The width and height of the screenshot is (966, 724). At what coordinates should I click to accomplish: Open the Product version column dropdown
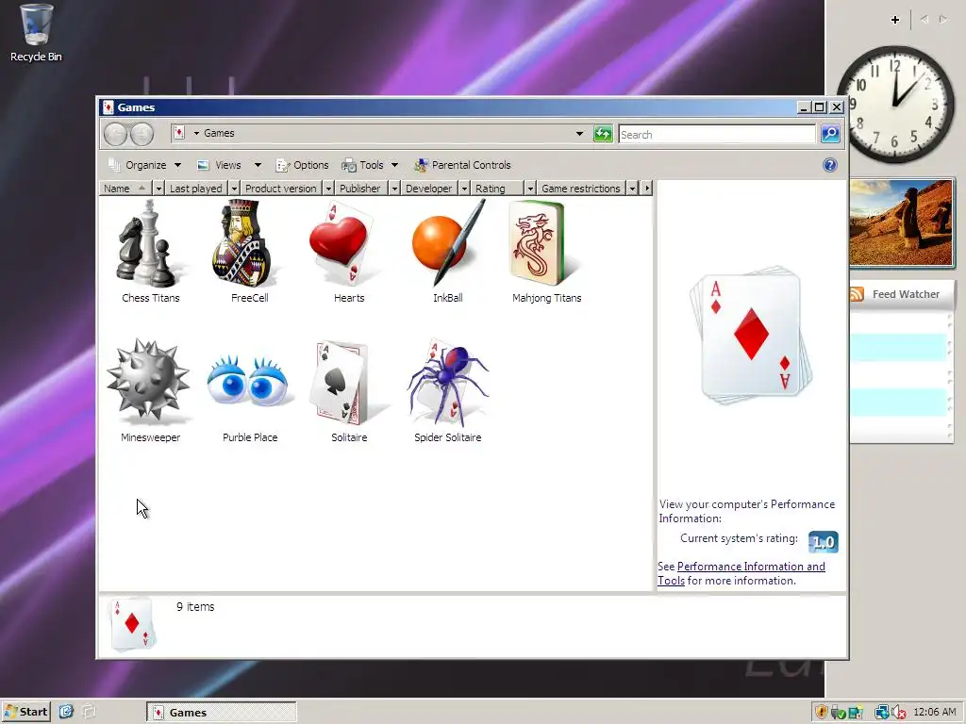[x=328, y=189]
